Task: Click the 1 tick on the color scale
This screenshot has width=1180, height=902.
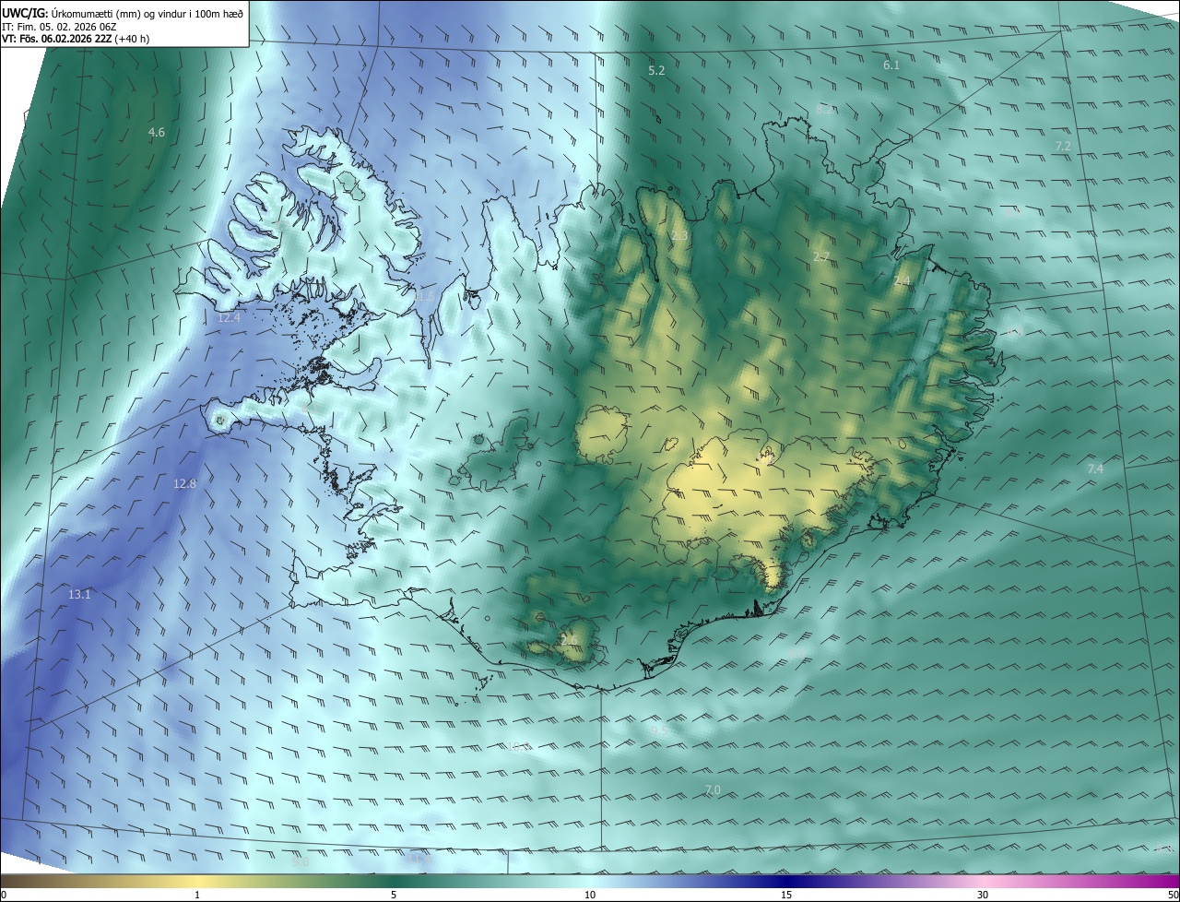Action: point(197,896)
